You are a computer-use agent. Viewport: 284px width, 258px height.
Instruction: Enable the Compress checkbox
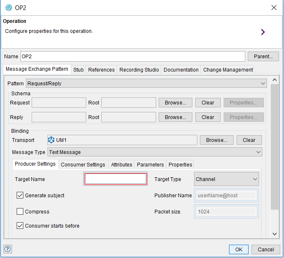pyautogui.click(x=20, y=211)
